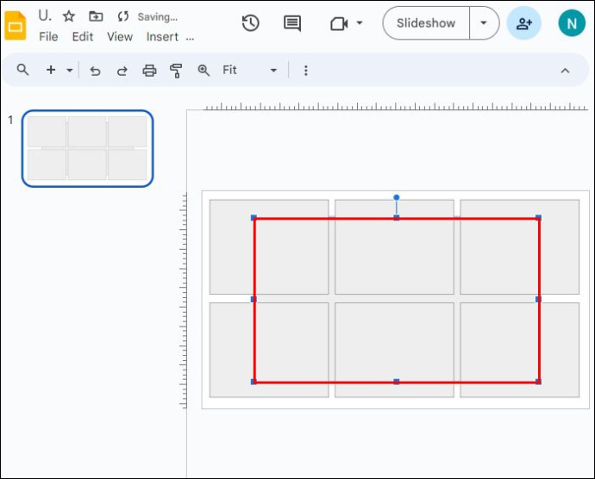
Task: Open the Fit zoom level dropdown
Action: [250, 70]
